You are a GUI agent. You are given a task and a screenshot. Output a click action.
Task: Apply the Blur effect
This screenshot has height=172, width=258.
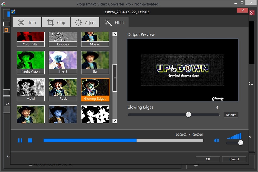point(95,62)
